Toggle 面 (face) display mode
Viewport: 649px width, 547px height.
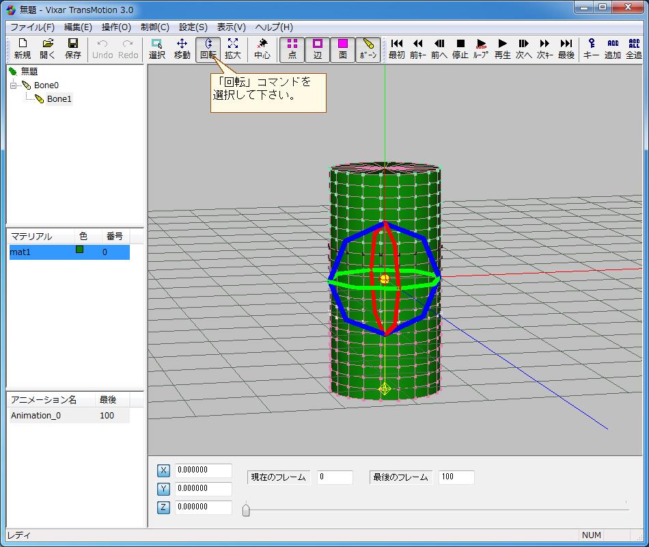(343, 49)
